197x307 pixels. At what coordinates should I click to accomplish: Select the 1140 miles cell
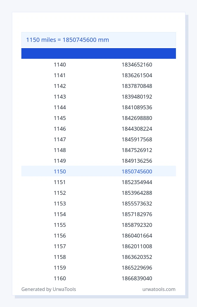pyautogui.click(x=60, y=65)
